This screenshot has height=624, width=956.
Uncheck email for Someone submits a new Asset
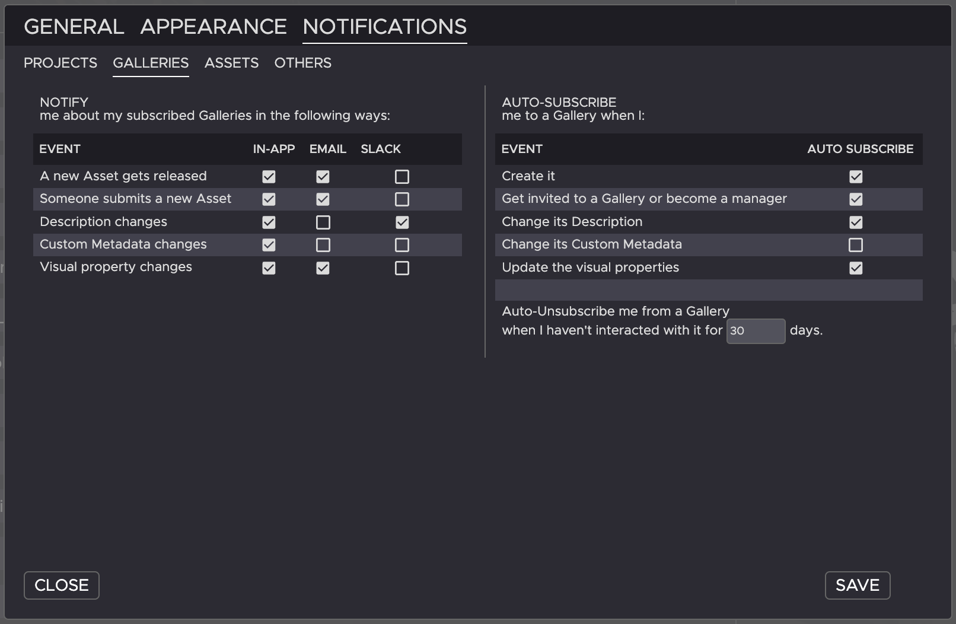tap(323, 199)
